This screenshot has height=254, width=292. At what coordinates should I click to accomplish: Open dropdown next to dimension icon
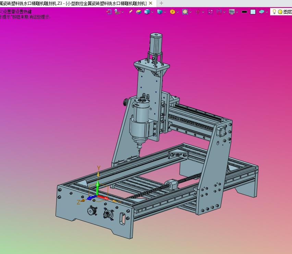click(x=224, y=12)
